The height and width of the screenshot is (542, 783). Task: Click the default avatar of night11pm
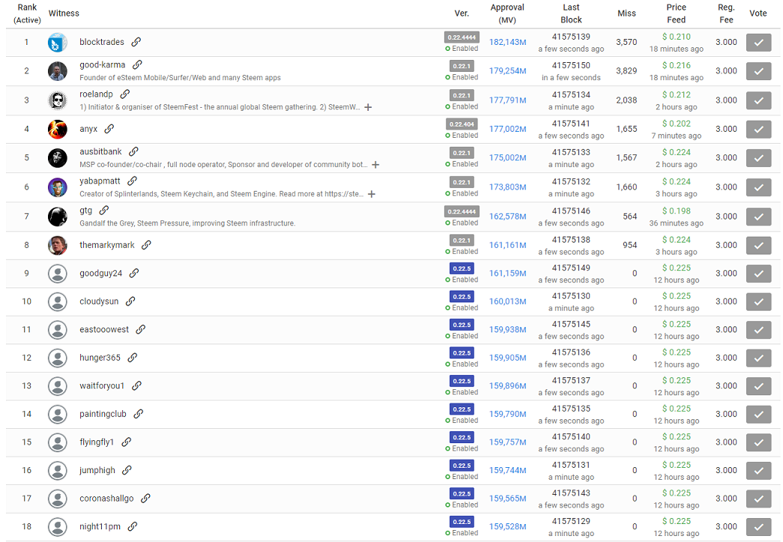click(x=58, y=526)
